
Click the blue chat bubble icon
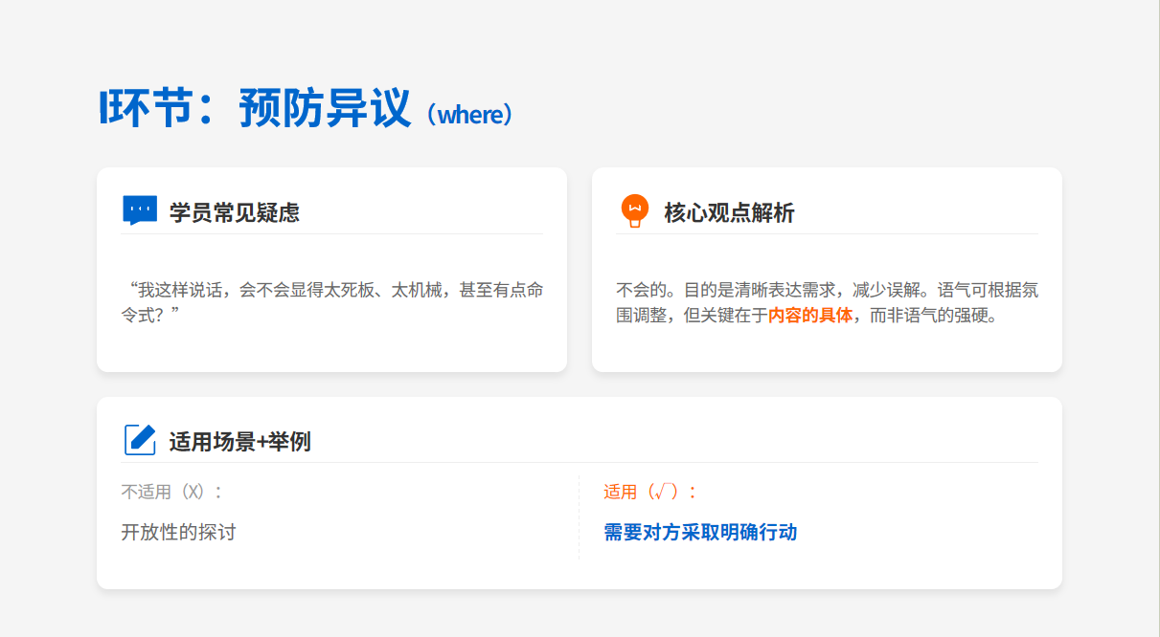tap(140, 210)
